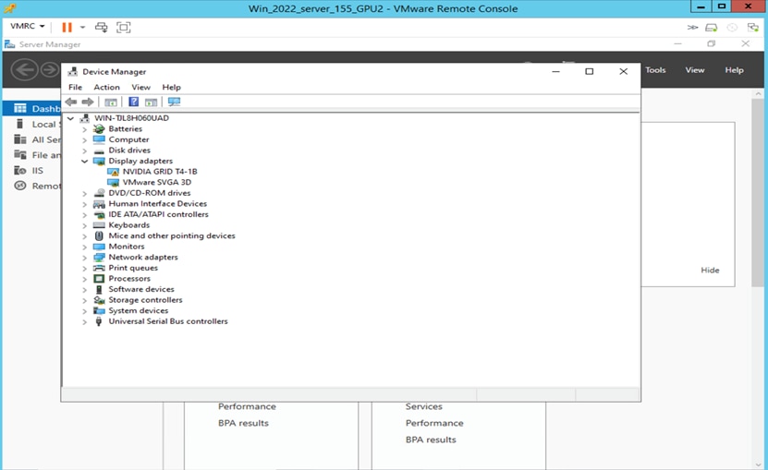Open the Services link in right tile

[x=423, y=406]
